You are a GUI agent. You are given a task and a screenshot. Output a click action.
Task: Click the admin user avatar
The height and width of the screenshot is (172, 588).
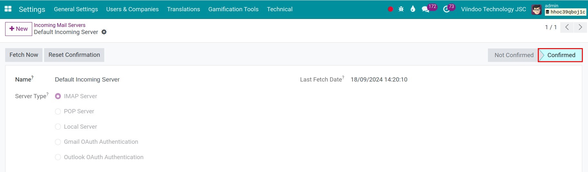[x=537, y=10]
